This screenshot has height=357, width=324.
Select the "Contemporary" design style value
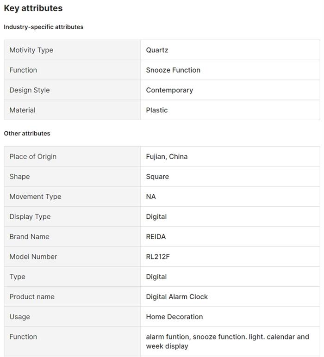169,90
